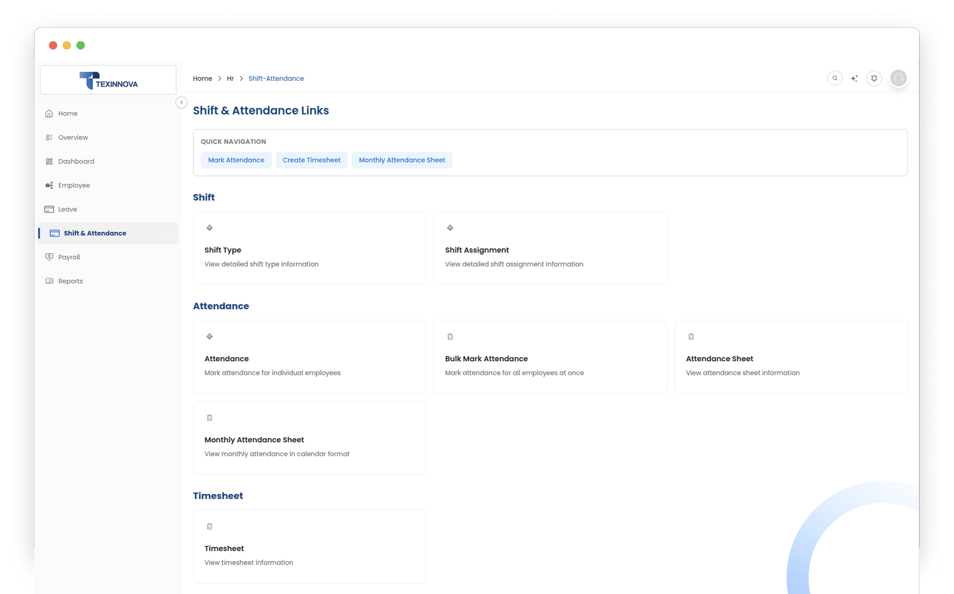Screen dimensions: 954x594
Task: Click the Create Timesheet quick navigation button
Action: (311, 160)
